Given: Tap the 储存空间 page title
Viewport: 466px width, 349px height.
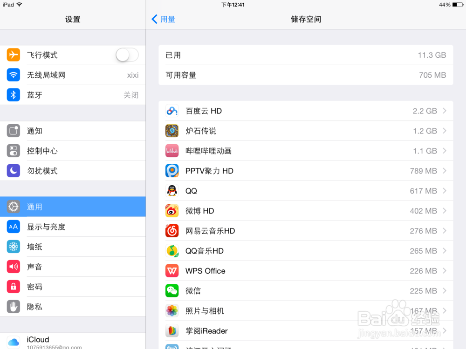Looking at the screenshot, I should pyautogui.click(x=306, y=19).
